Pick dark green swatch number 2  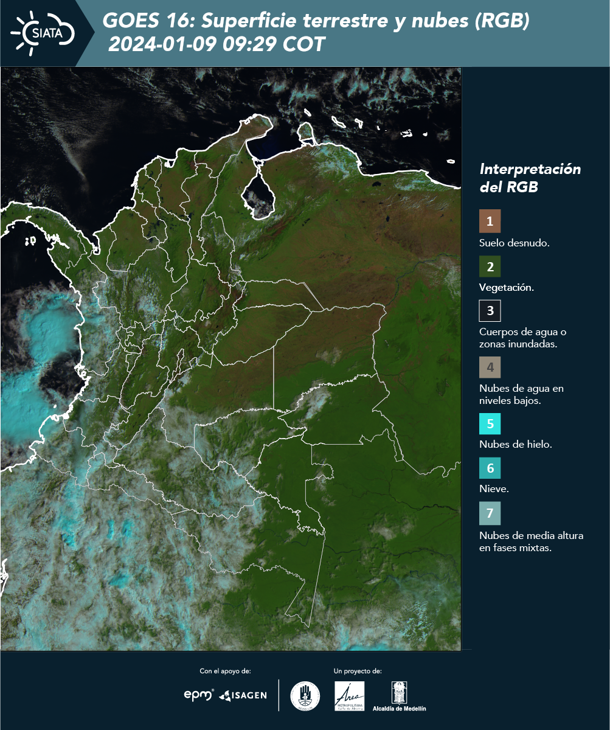click(490, 266)
